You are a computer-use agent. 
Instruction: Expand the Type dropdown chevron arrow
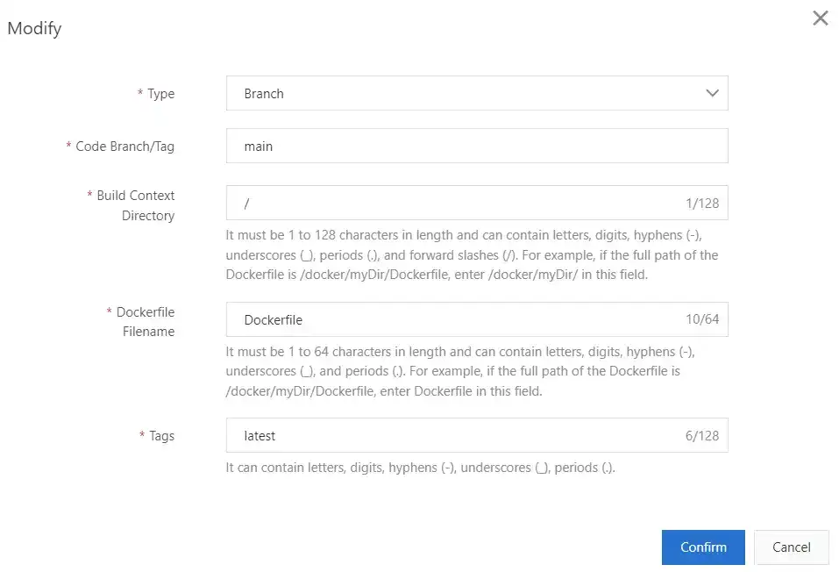click(712, 93)
